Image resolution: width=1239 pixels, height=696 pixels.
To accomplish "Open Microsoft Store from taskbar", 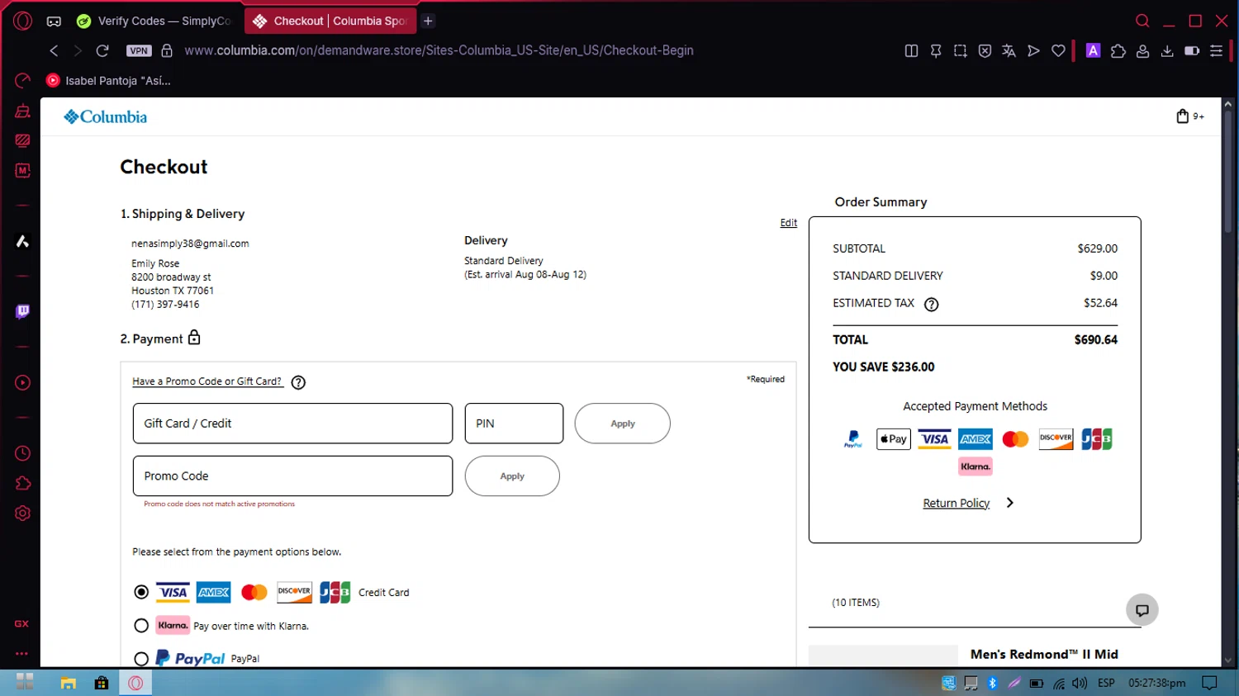I will point(102,683).
